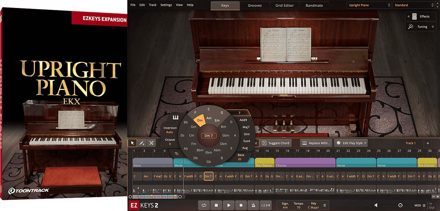The width and height of the screenshot is (440, 211).
Task: Add a new track with plus icon
Action: point(428,143)
